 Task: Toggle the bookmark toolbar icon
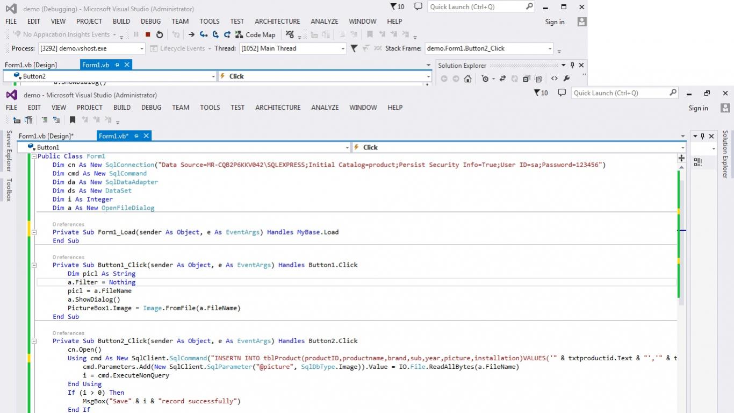pyautogui.click(x=73, y=120)
